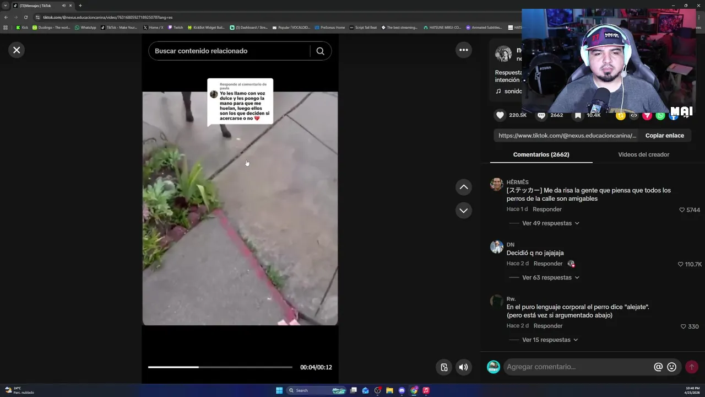Post comment with red send arrow button
The width and height of the screenshot is (705, 397).
[x=692, y=367]
